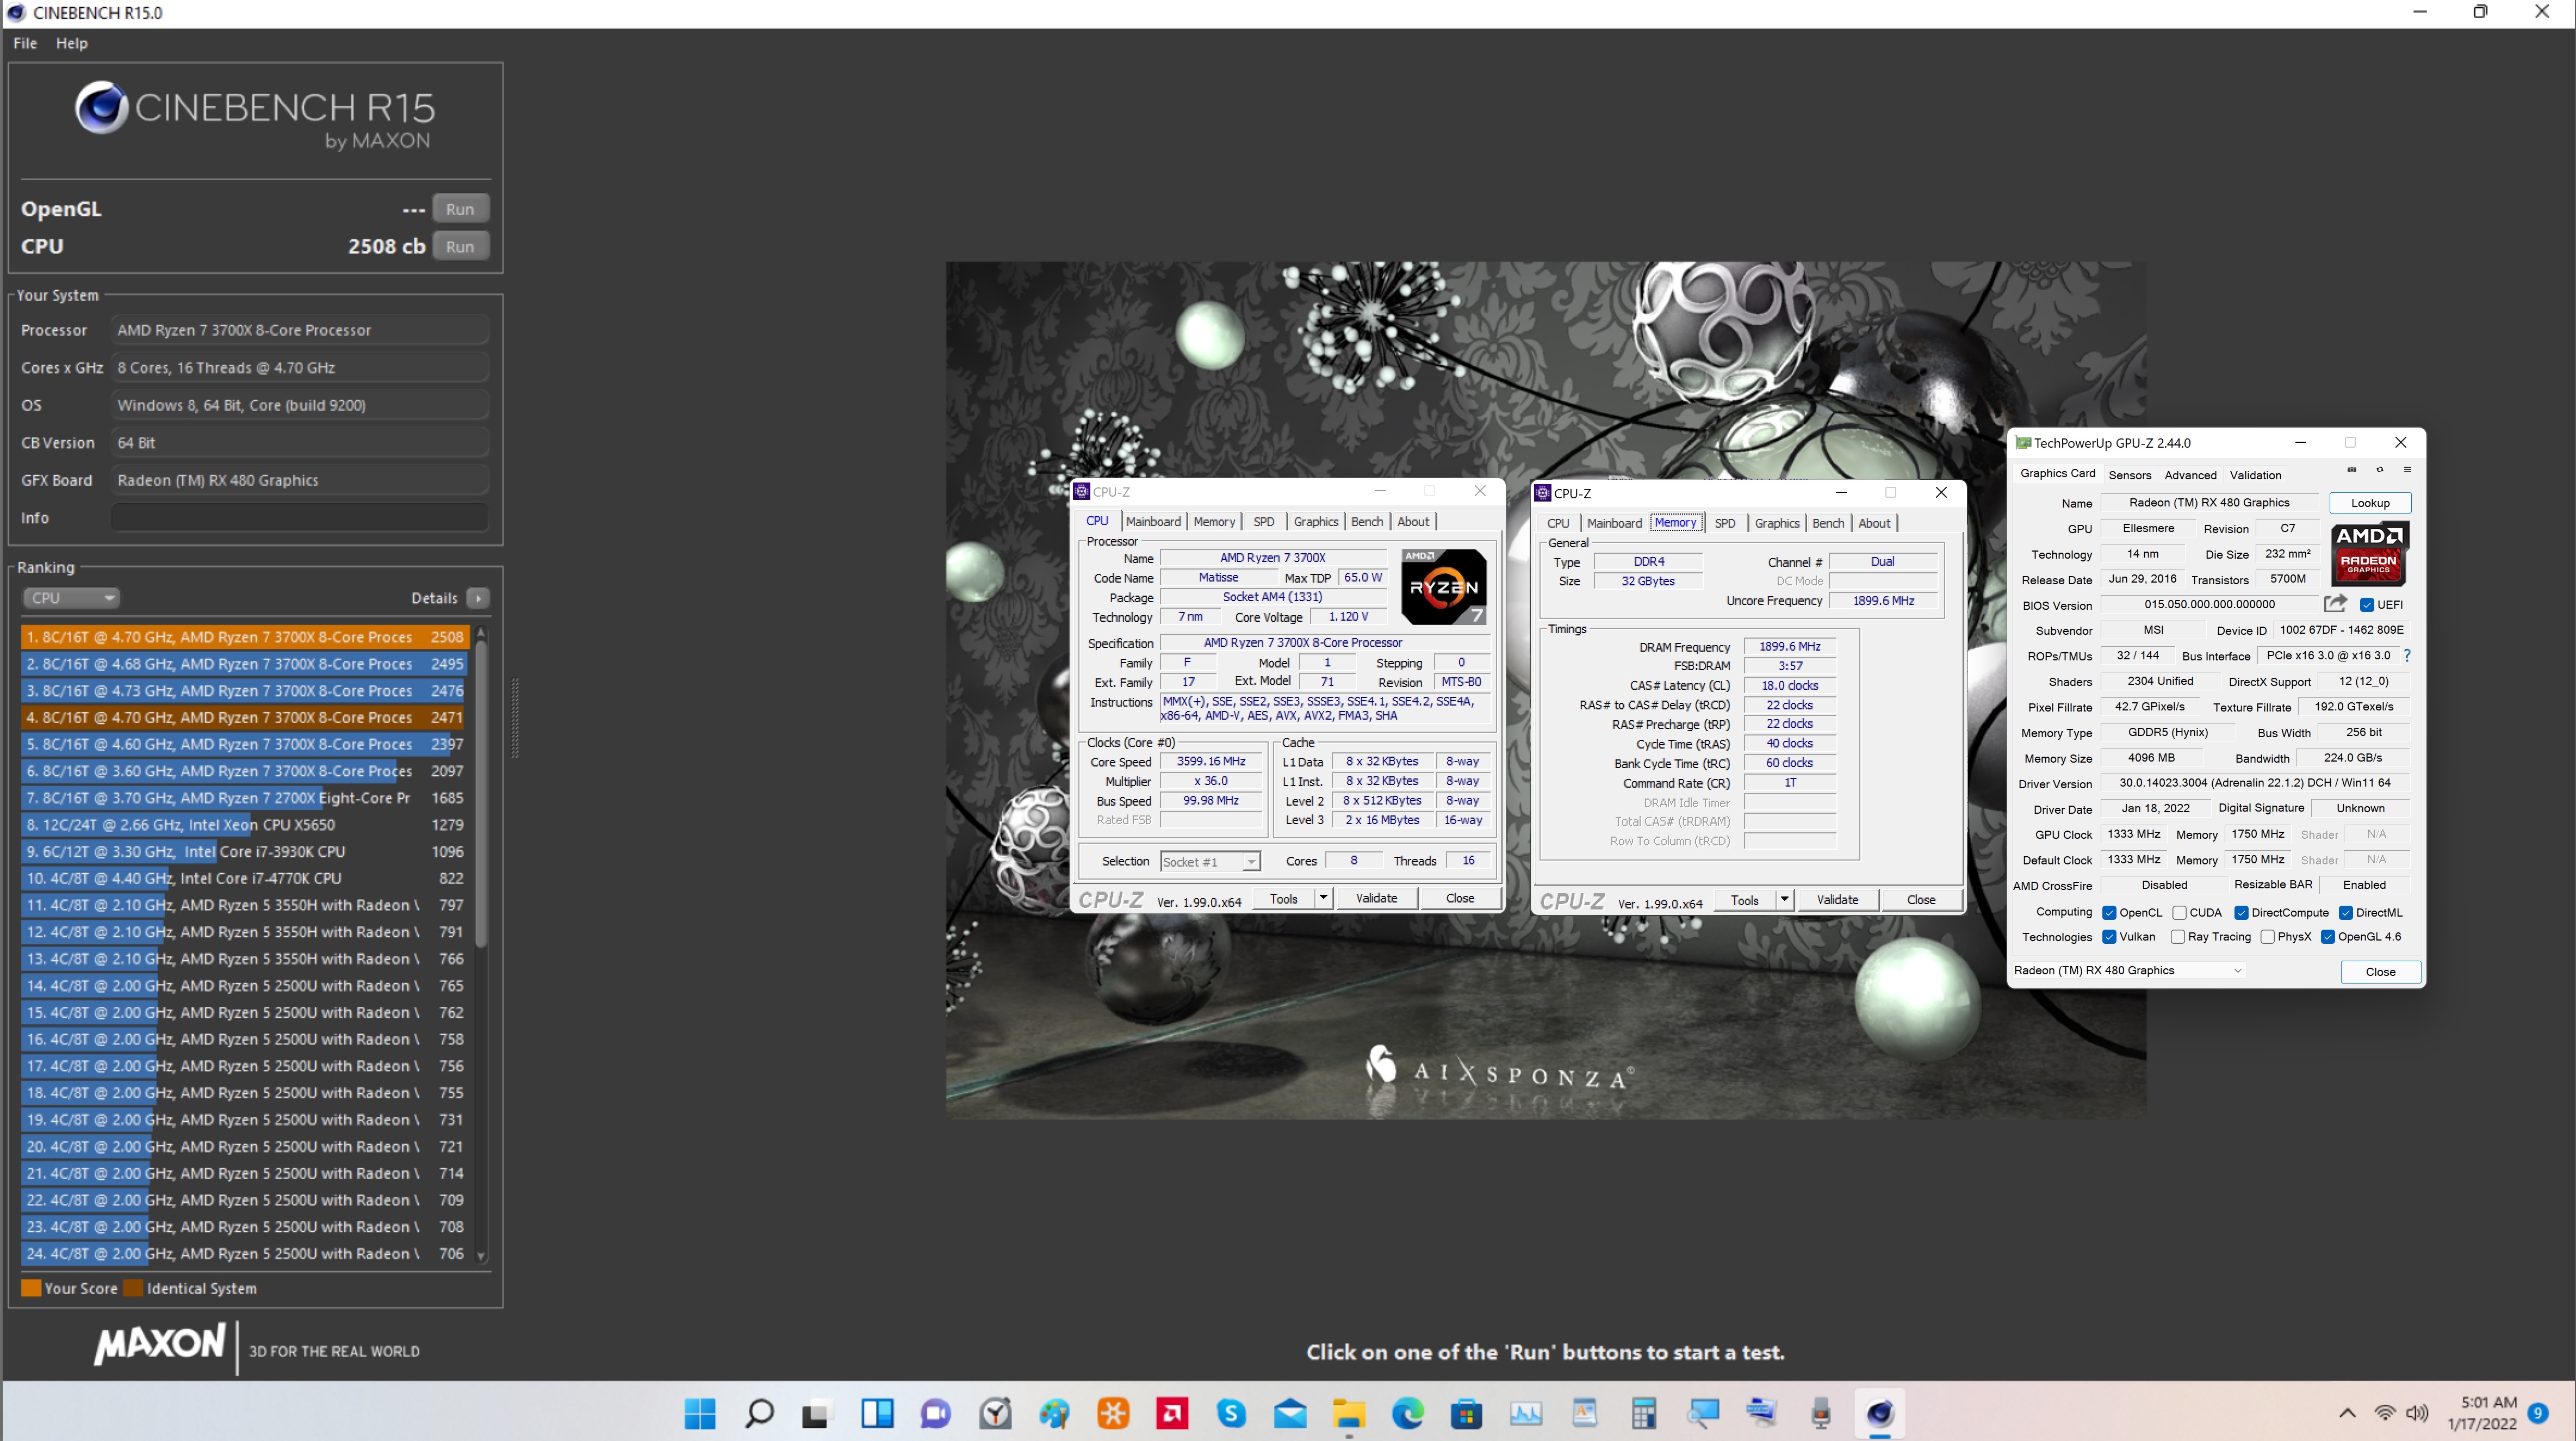Viewport: 2576px width, 1441px height.
Task: Toggle the OpenGL 4.6 checkbox
Action: tap(2328, 937)
